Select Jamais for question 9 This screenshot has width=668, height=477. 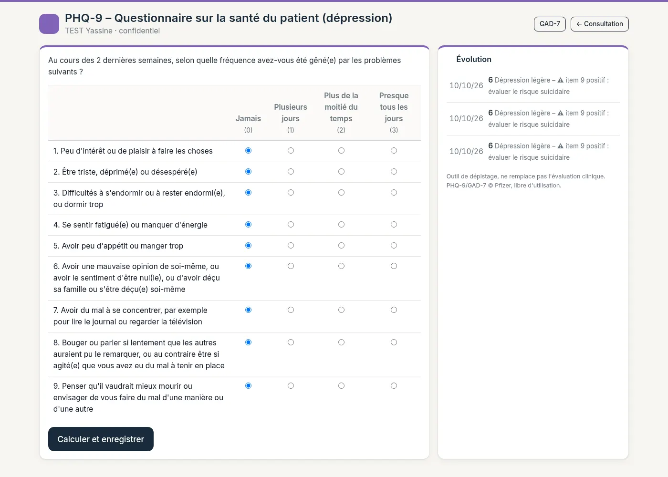tap(248, 386)
